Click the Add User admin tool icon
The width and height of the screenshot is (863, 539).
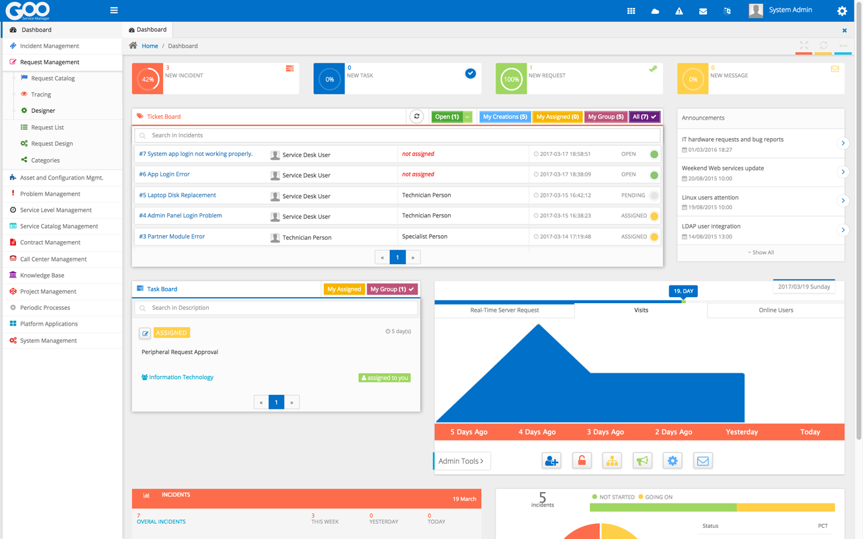click(551, 461)
